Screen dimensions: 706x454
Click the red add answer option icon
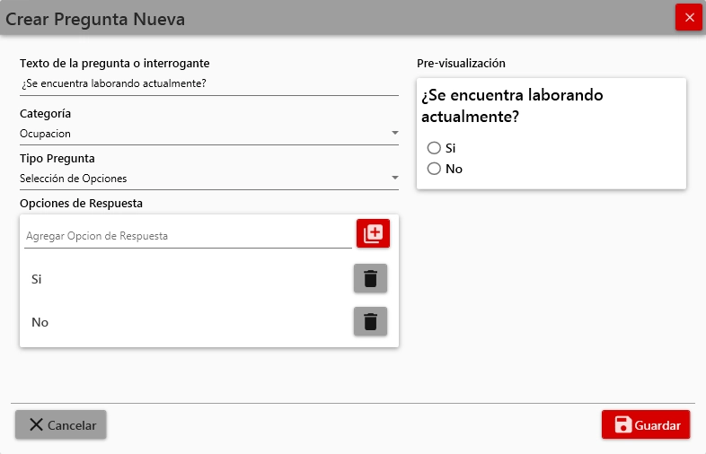(x=373, y=234)
